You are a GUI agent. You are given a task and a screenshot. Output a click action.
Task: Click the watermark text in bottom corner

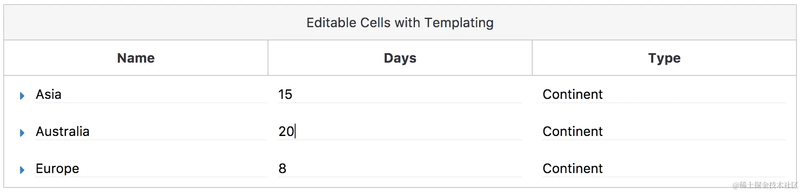[765, 185]
